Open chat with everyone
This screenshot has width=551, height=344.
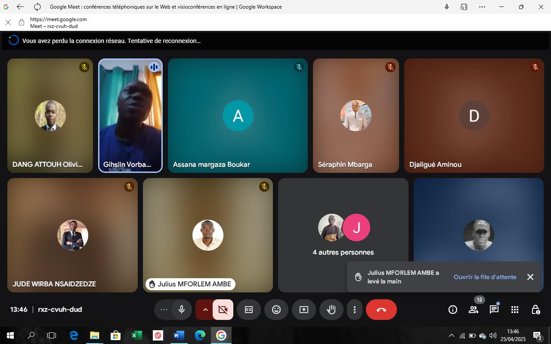[x=494, y=310]
